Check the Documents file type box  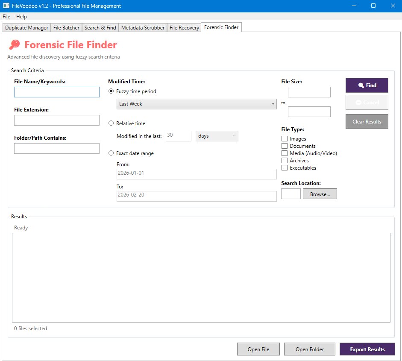click(285, 146)
